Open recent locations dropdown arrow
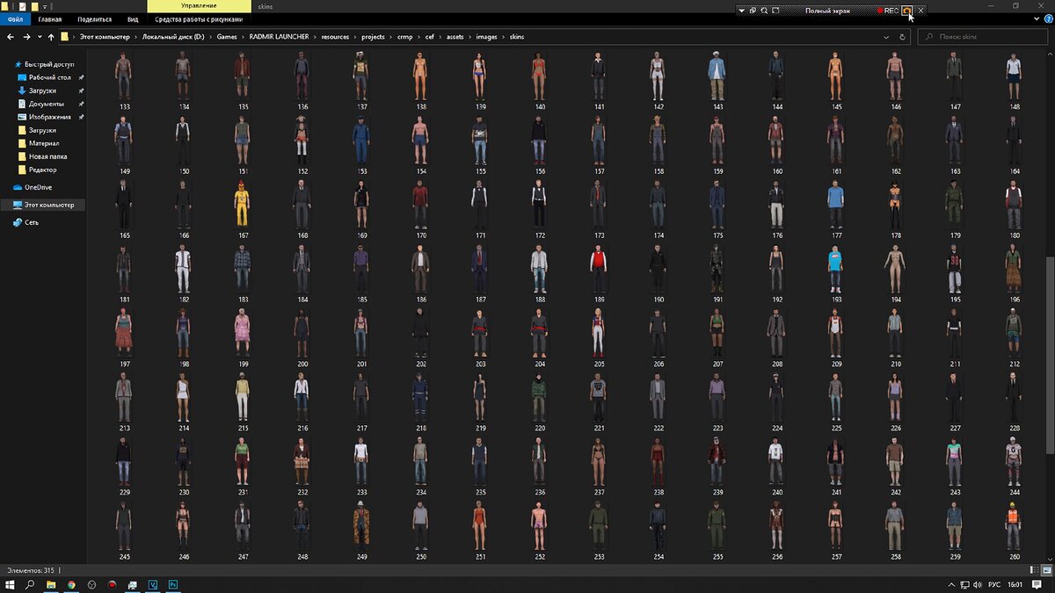The width and height of the screenshot is (1055, 593). point(40,37)
